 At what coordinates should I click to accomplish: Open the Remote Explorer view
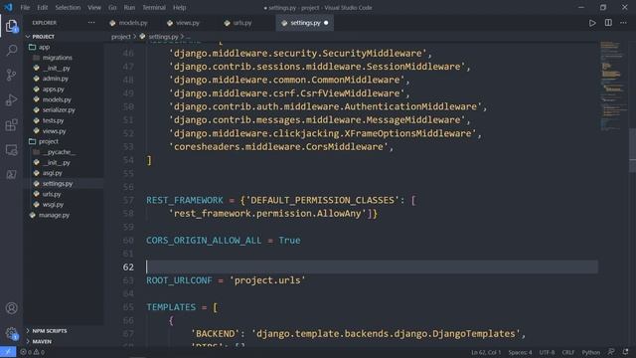11,150
